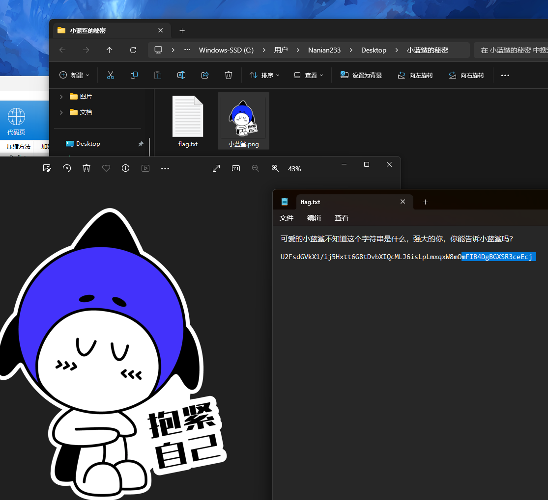This screenshot has width=548, height=500.
Task: Open the 编辑 menu in Notepad
Action: point(314,218)
